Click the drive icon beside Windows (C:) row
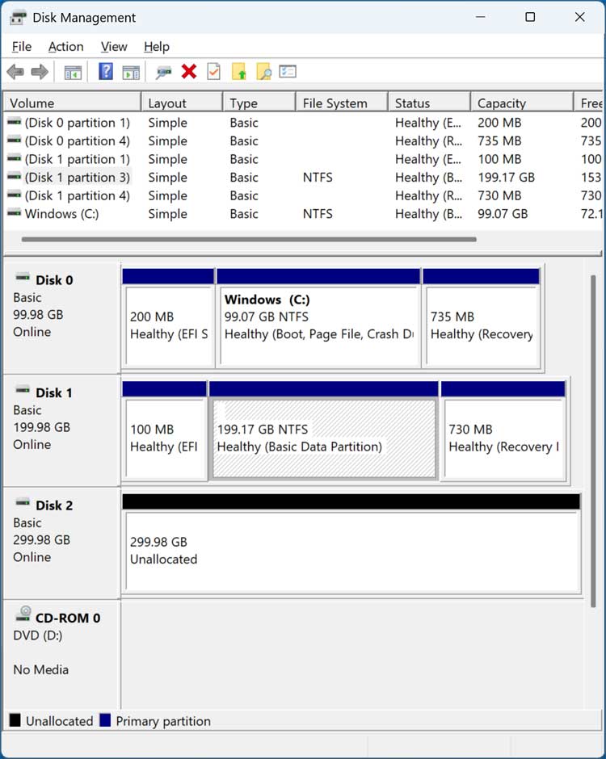 pyautogui.click(x=14, y=212)
